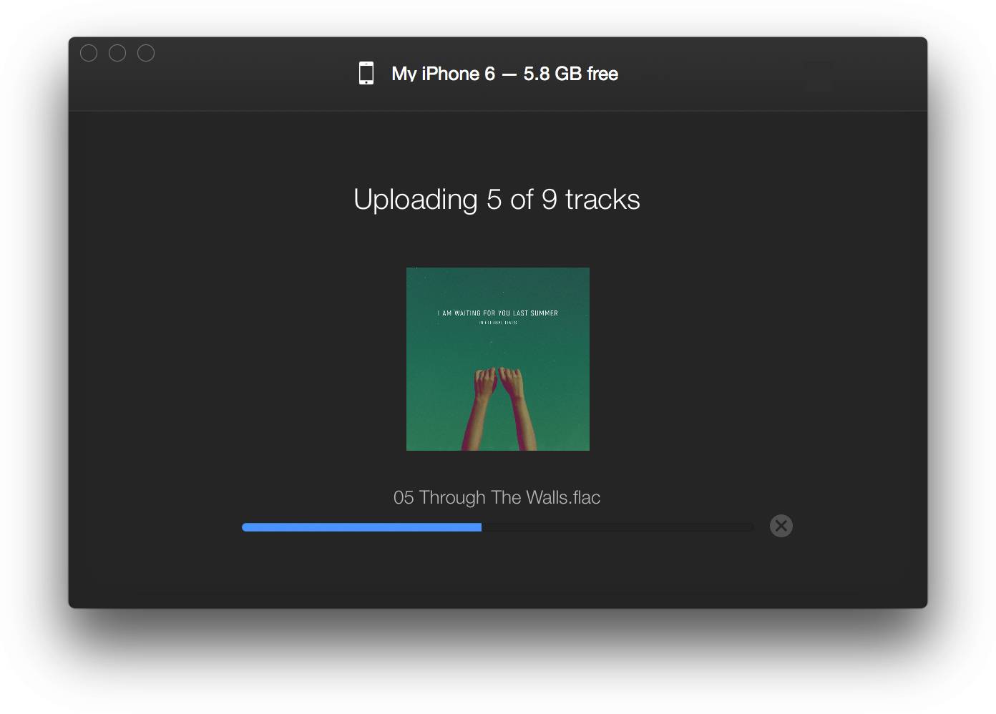Screen dimensions: 996x714
Task: Zoom the window with the third title-bar button
Action: pyautogui.click(x=146, y=53)
